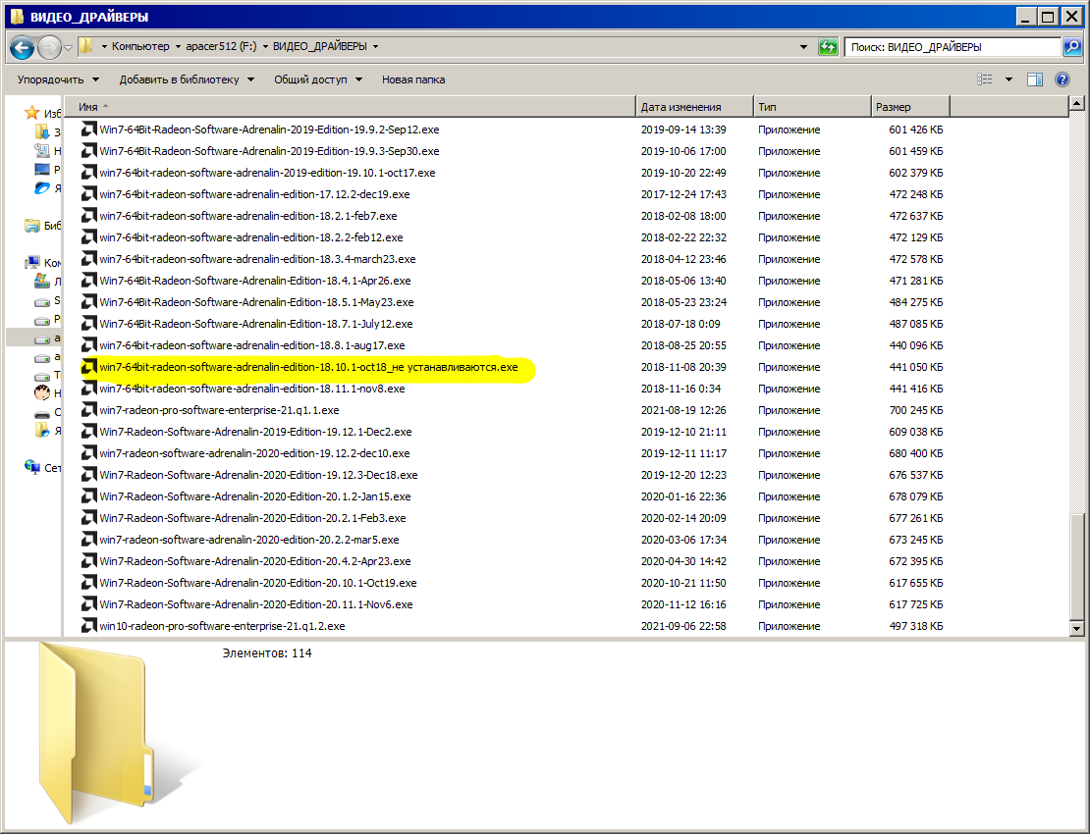Click AMD icon of 19.10.1-oct17.exe

tap(89, 173)
